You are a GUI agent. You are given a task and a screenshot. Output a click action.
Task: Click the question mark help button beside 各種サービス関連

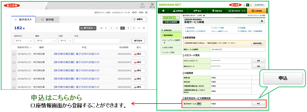(262, 21)
